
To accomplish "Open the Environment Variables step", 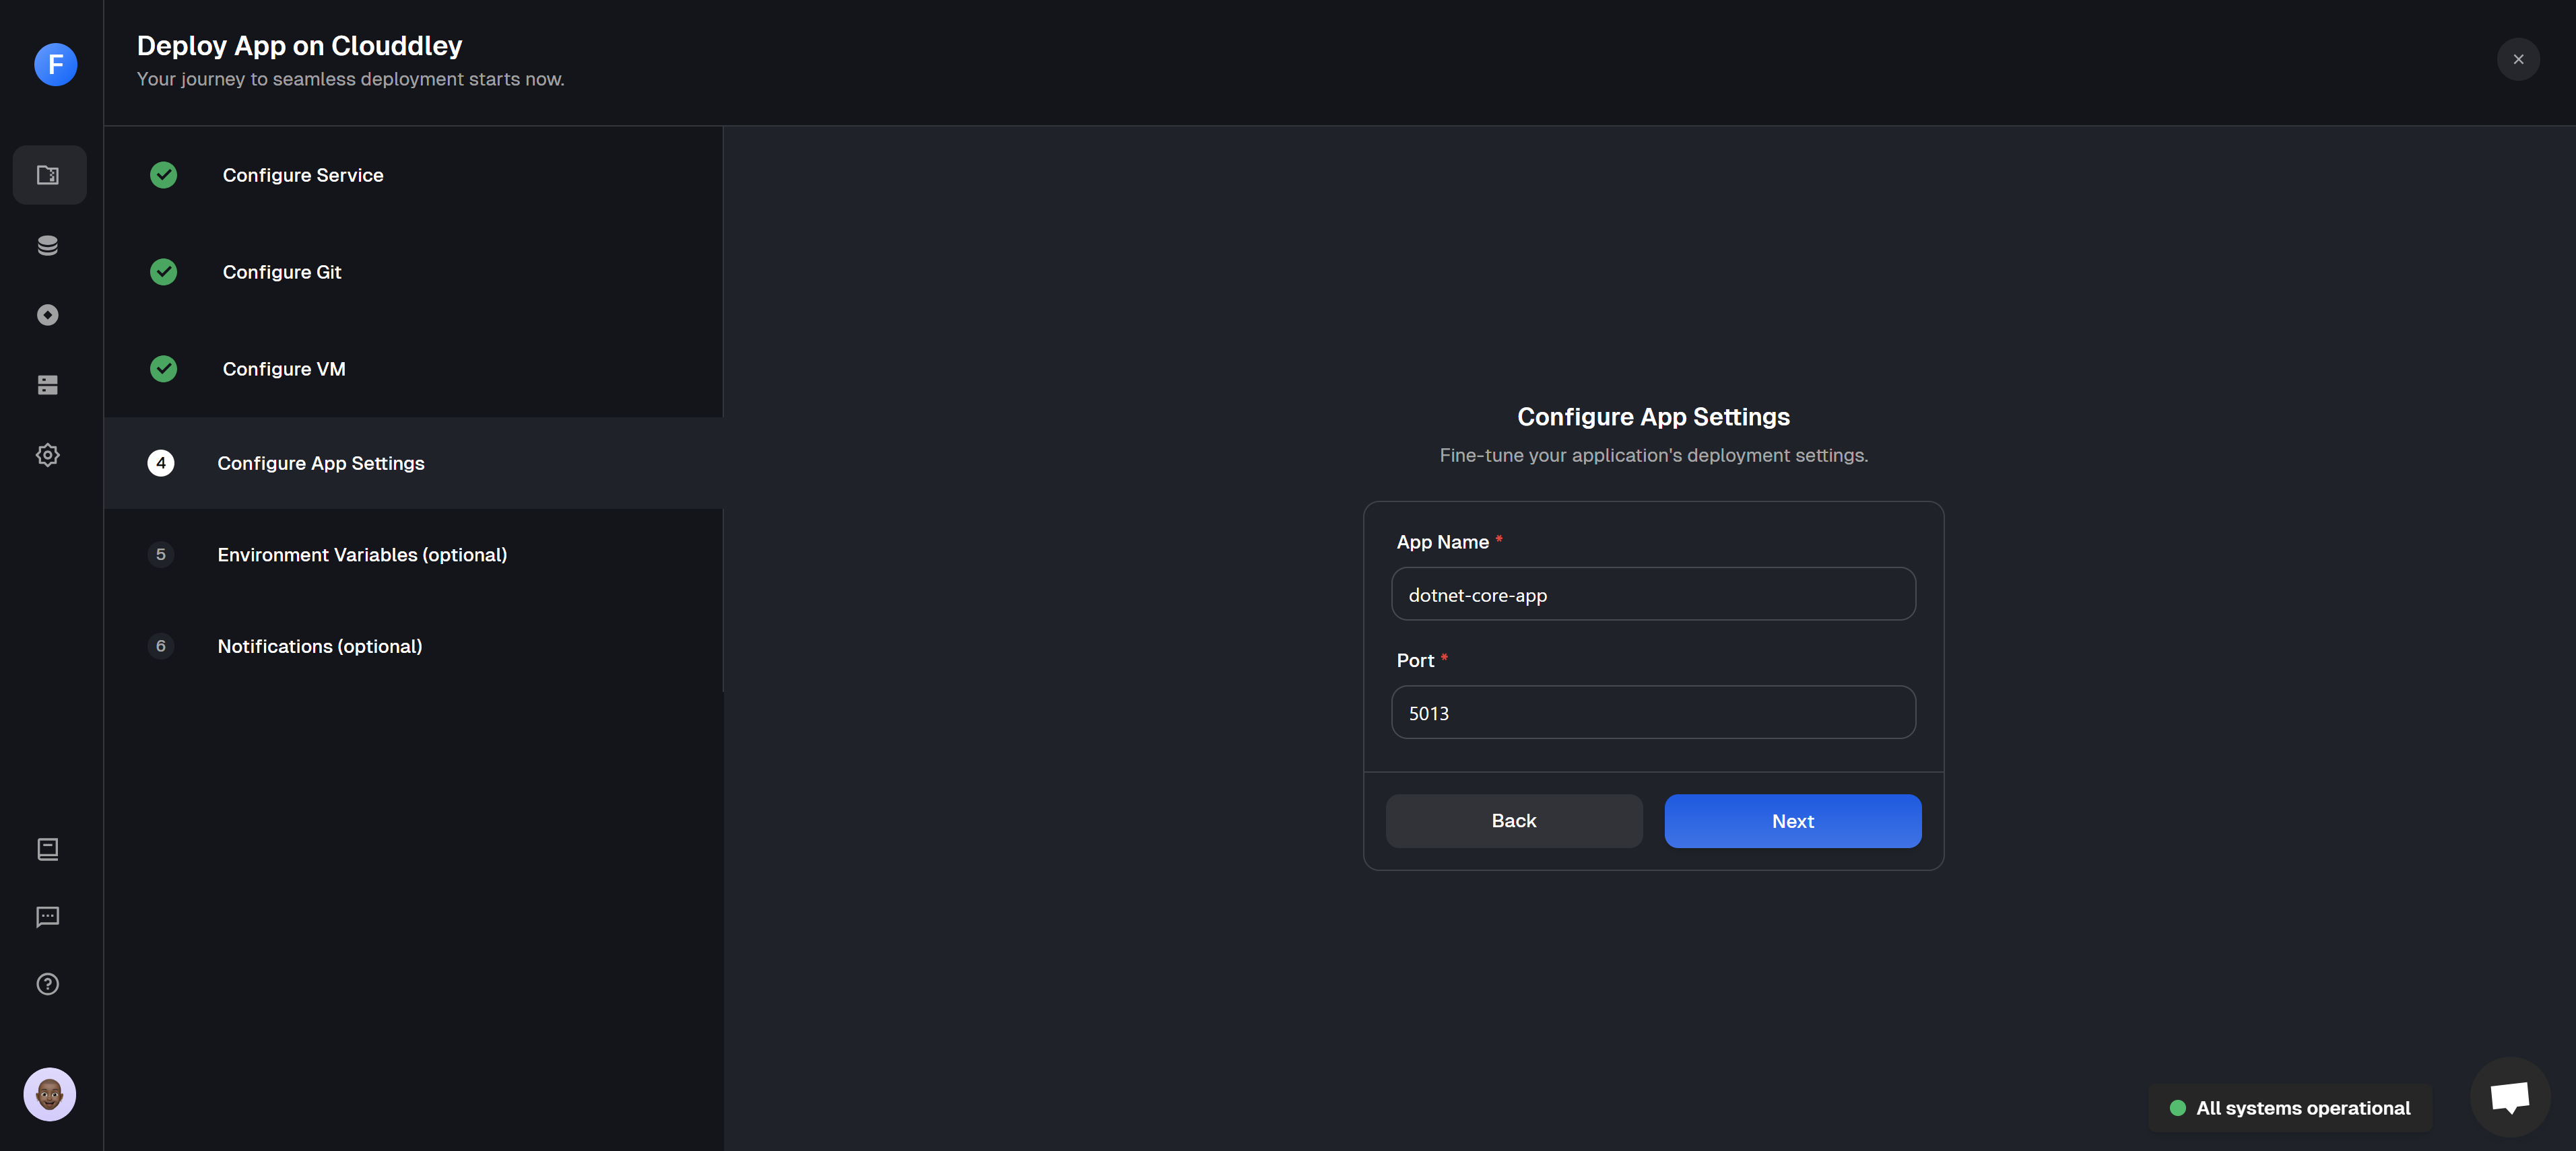I will tap(362, 555).
